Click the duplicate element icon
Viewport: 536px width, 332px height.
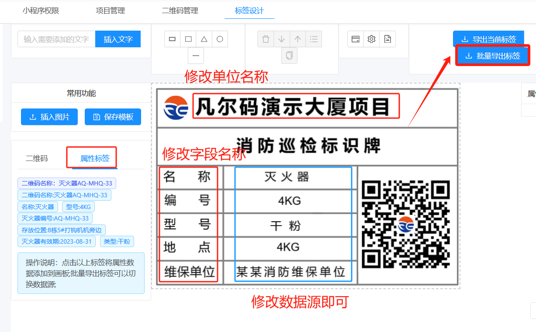[289, 55]
